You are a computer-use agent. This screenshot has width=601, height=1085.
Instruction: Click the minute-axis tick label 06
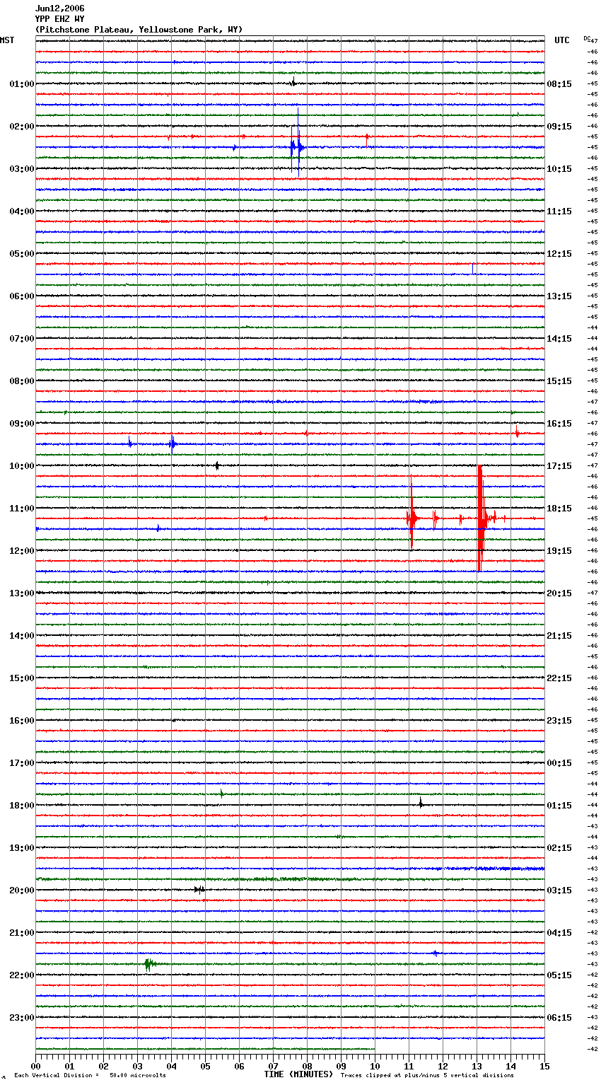click(239, 1066)
